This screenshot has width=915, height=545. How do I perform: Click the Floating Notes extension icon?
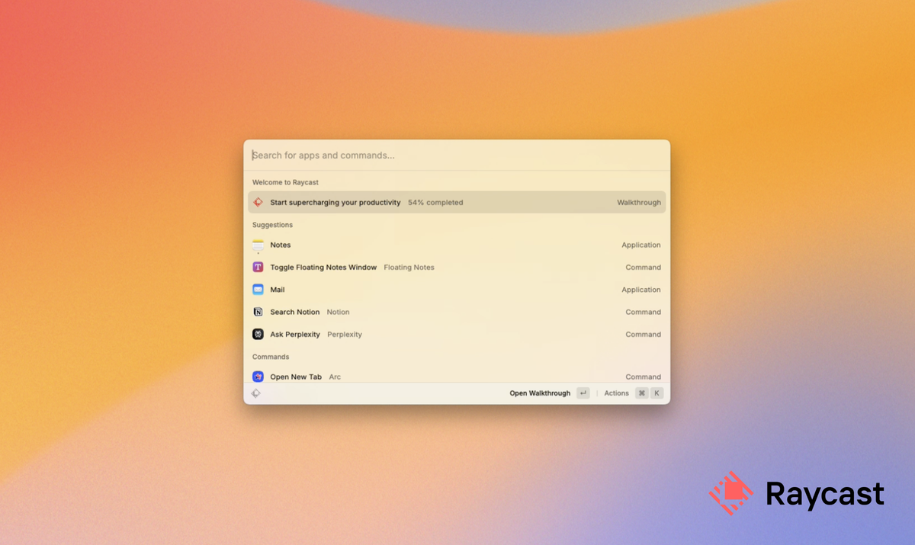pos(258,267)
